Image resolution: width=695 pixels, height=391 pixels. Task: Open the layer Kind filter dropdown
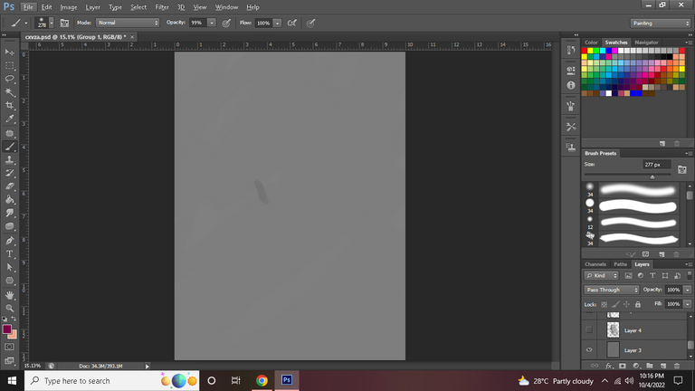(601, 276)
